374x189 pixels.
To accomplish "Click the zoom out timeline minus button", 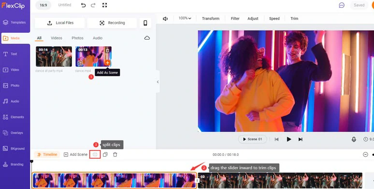I will [365, 154].
